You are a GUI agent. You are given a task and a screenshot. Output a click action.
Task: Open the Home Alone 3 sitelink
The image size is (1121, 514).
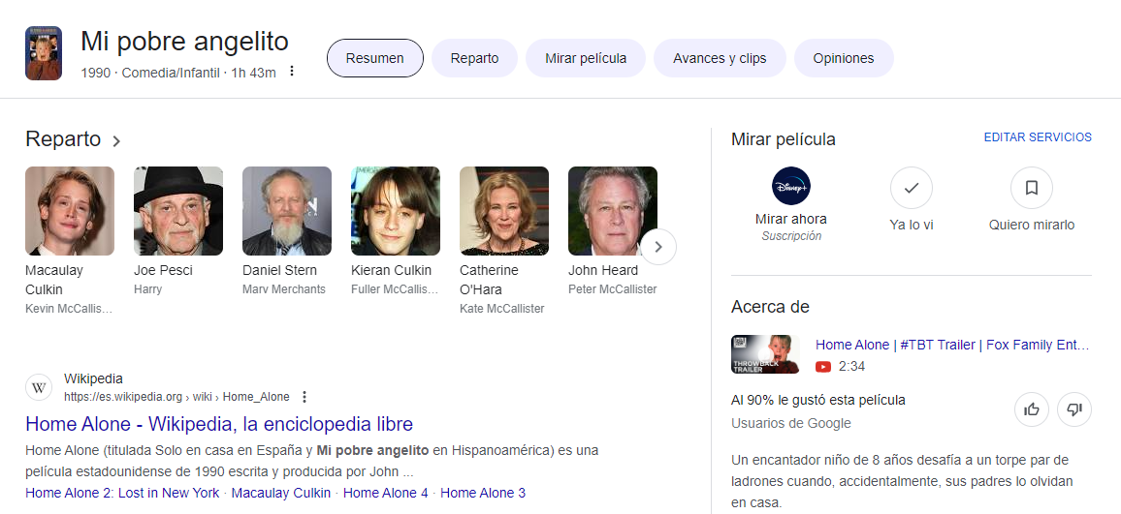(483, 493)
